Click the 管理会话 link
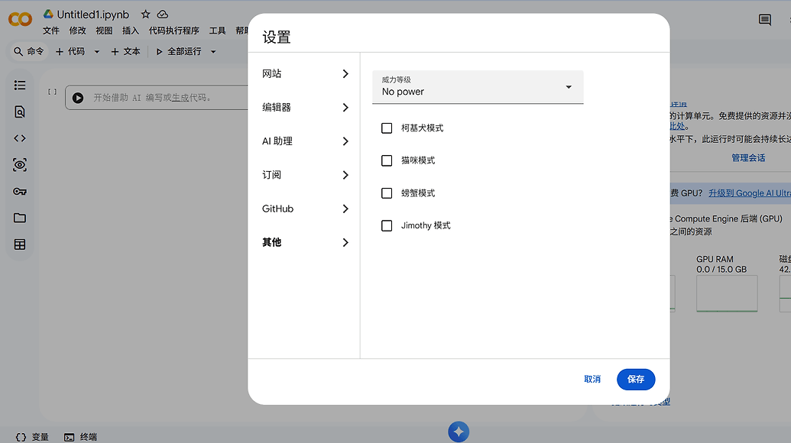The image size is (791, 443). [748, 158]
